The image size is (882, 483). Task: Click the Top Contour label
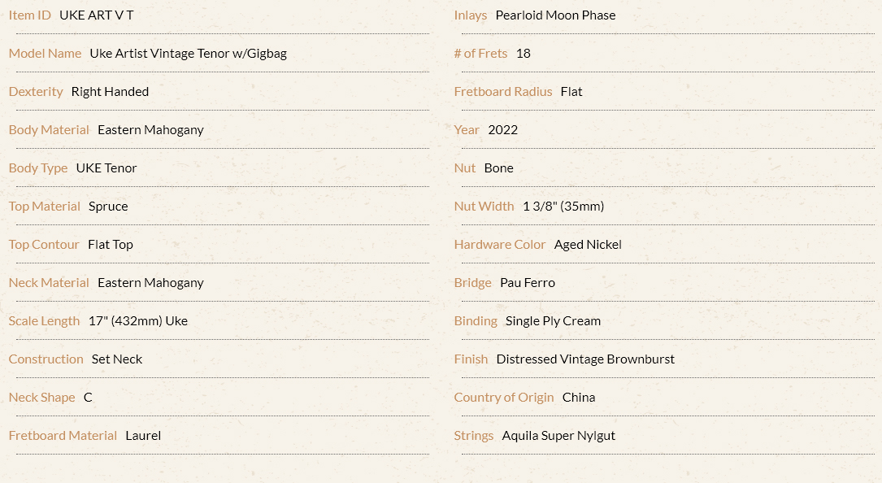click(44, 245)
